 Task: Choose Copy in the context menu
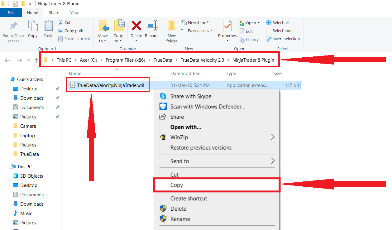click(x=217, y=185)
